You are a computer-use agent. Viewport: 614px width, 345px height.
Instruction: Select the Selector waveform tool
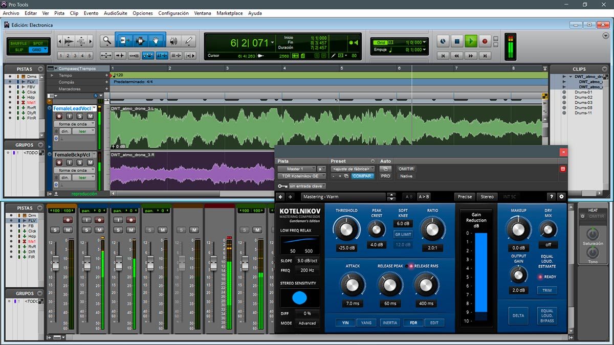tap(140, 41)
